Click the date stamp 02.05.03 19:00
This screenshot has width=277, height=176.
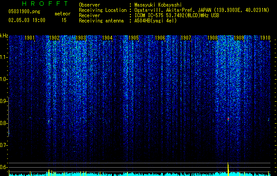tap(27, 20)
